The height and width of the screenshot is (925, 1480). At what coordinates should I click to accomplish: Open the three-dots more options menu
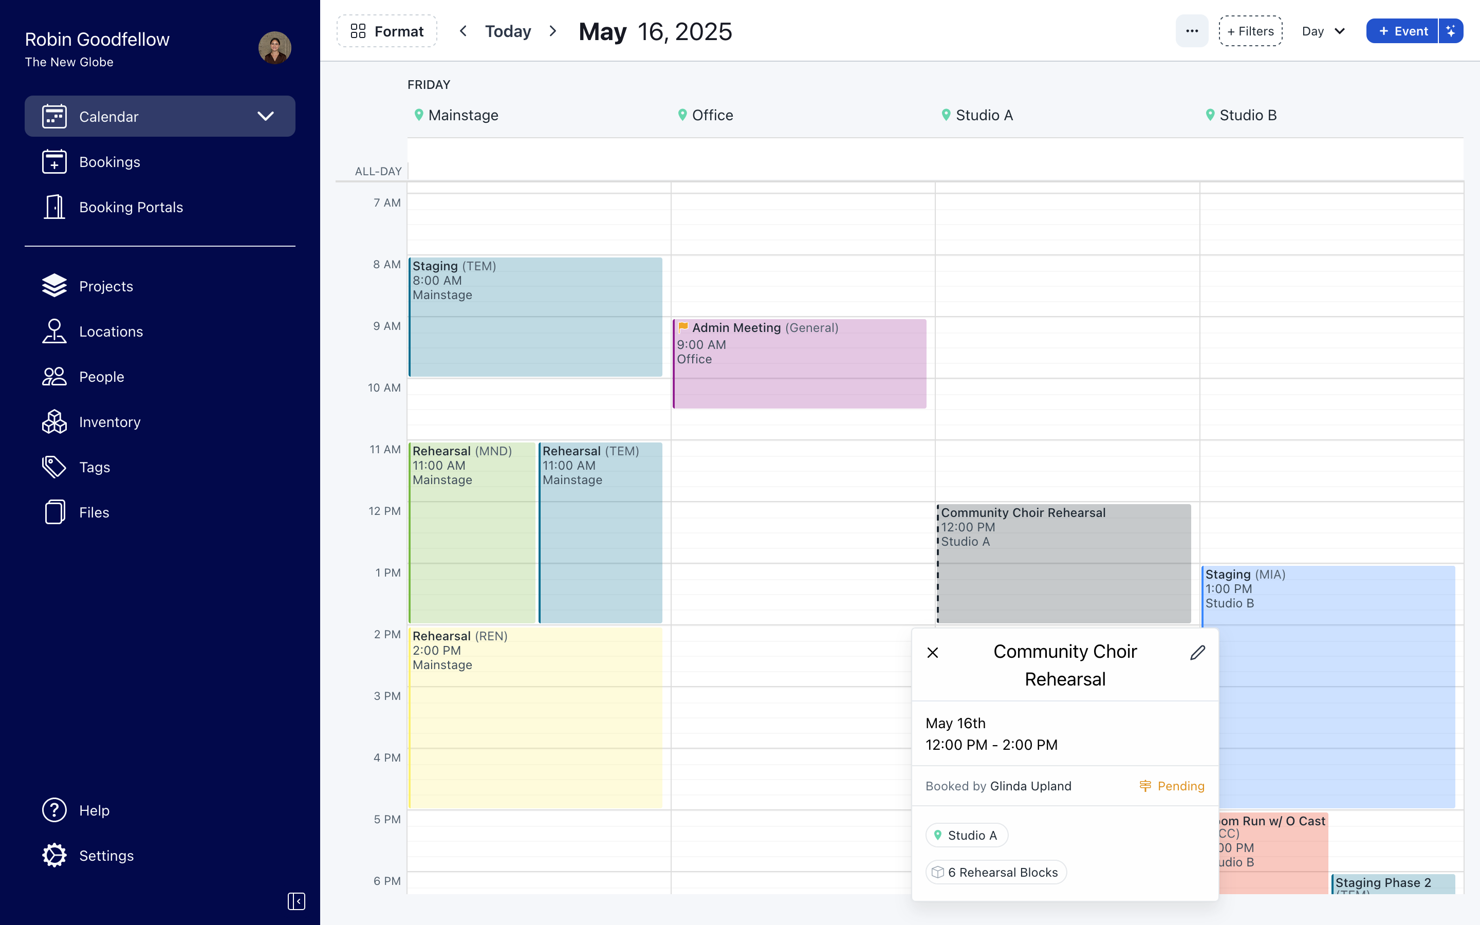click(x=1191, y=31)
